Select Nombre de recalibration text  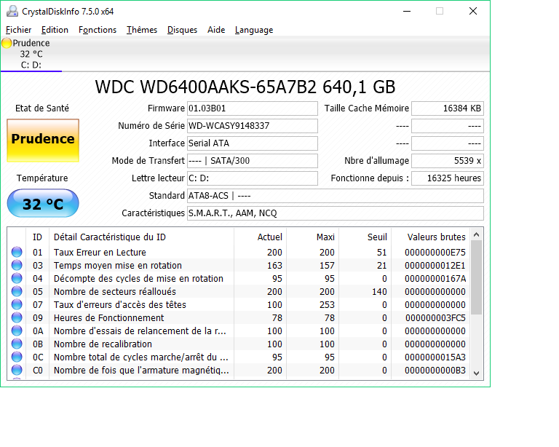coord(103,344)
